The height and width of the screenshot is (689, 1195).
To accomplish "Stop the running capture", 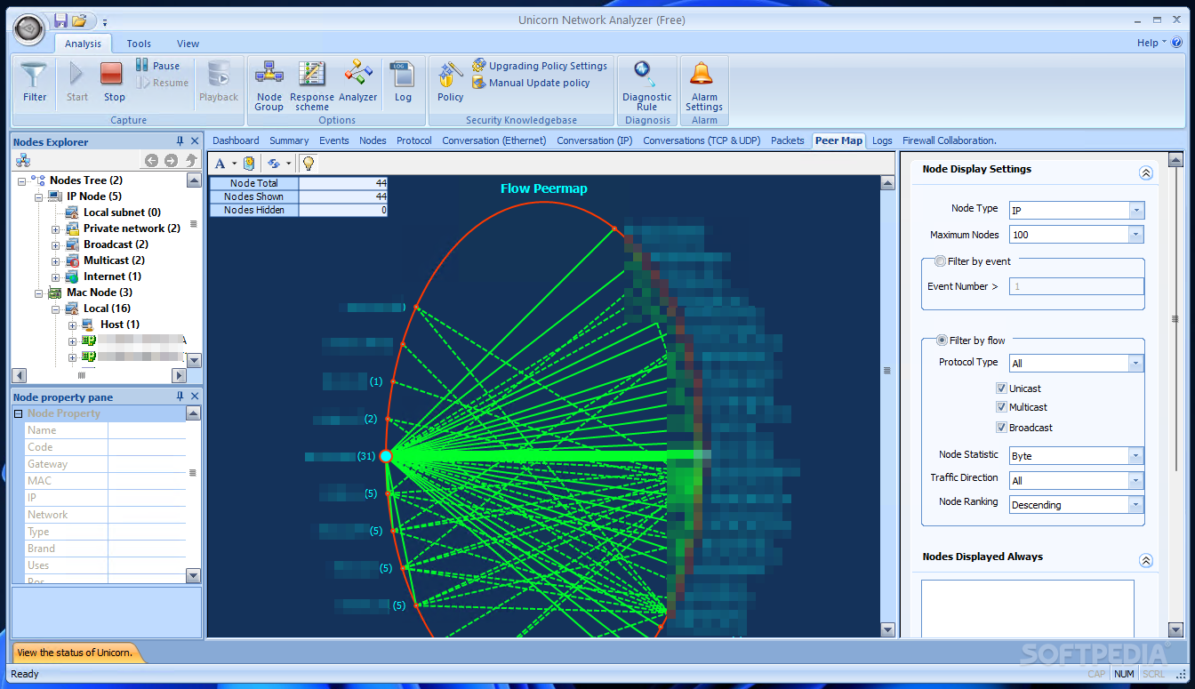I will tap(114, 82).
